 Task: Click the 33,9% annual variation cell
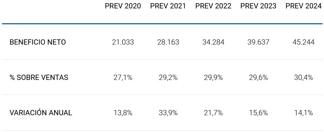[168, 113]
